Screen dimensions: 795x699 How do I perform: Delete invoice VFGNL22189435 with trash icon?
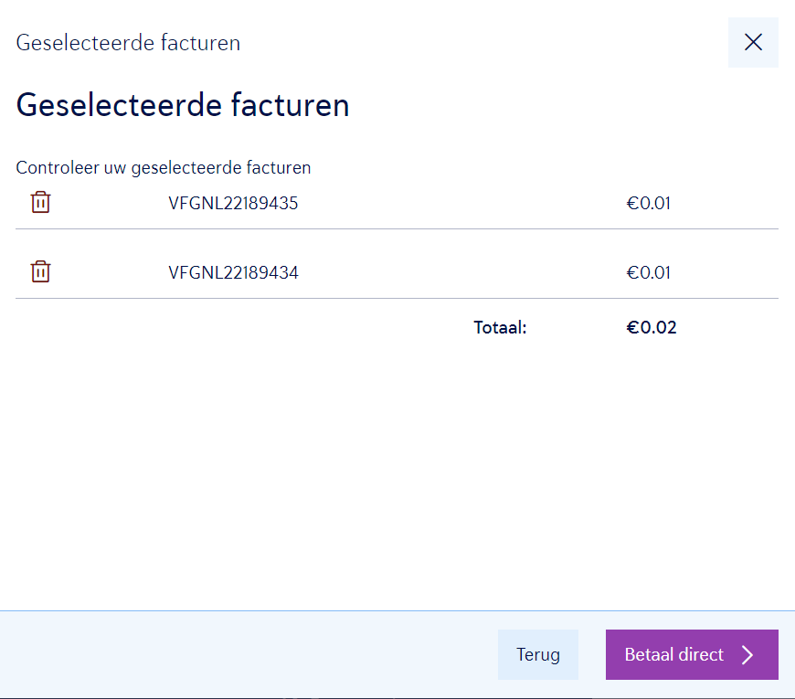[40, 203]
